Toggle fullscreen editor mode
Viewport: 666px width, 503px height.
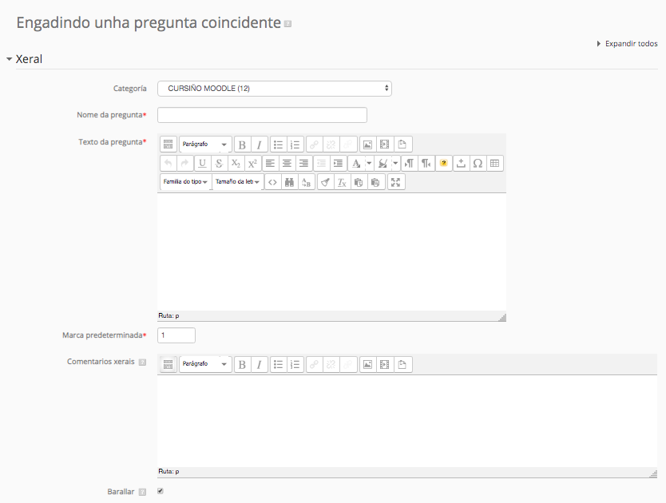click(x=396, y=182)
